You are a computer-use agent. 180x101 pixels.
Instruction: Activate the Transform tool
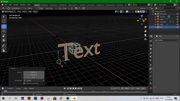tap(4, 40)
